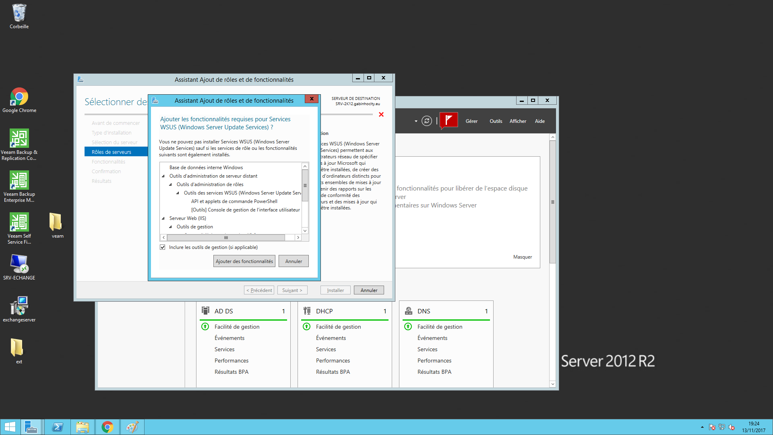The width and height of the screenshot is (773, 435).
Task: Launch PowerShell from the taskbar
Action: (x=58, y=427)
